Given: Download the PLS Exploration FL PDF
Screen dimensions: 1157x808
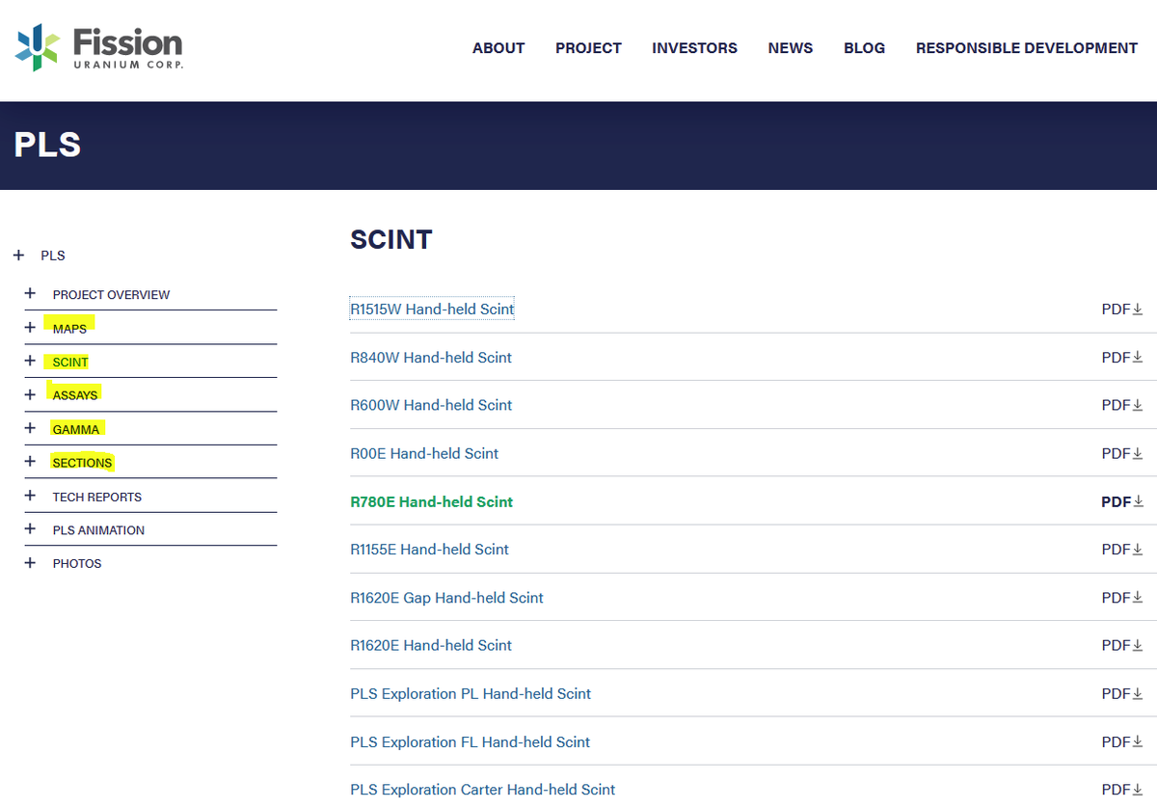Looking at the screenshot, I should point(1122,741).
